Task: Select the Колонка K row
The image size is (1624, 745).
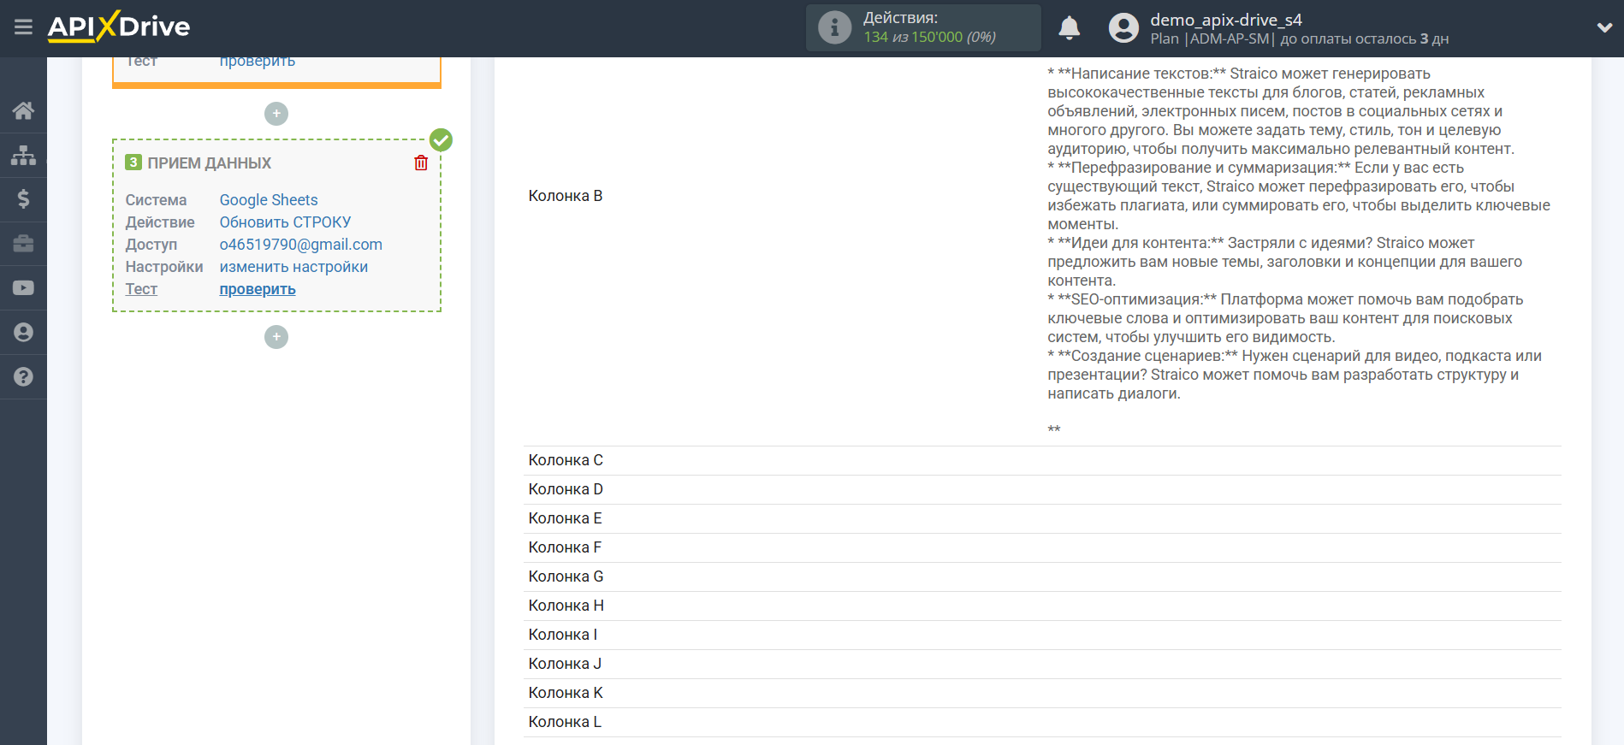Action: click(1042, 693)
